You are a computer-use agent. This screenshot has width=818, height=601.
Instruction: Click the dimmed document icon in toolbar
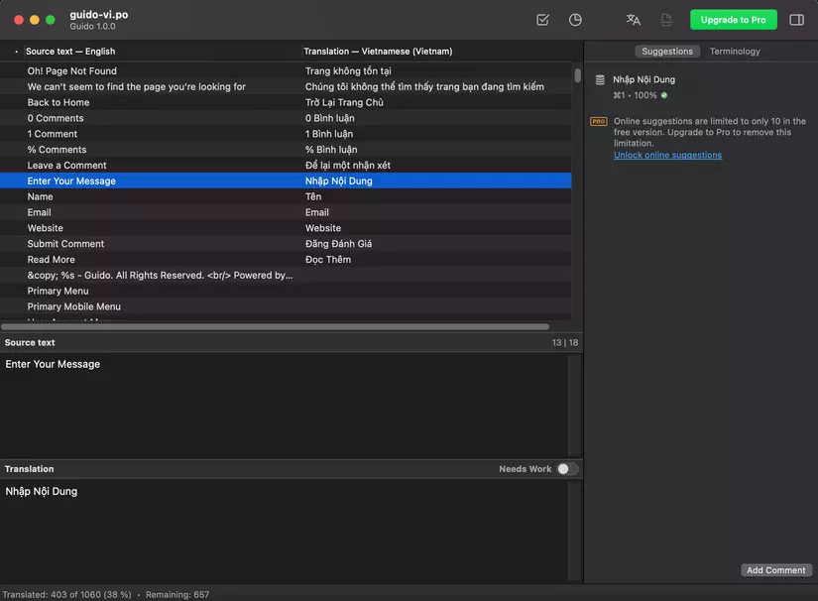[666, 20]
